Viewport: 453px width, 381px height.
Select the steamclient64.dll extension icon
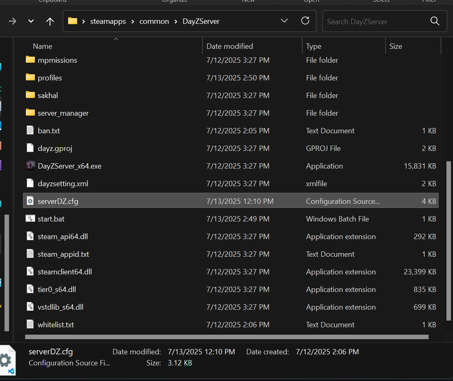tap(30, 271)
